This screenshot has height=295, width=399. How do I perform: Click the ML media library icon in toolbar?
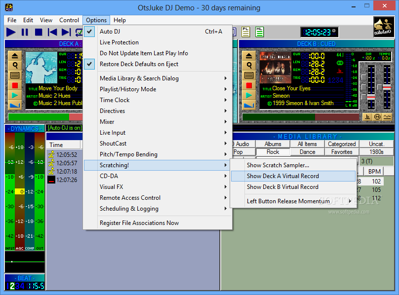[259, 32]
